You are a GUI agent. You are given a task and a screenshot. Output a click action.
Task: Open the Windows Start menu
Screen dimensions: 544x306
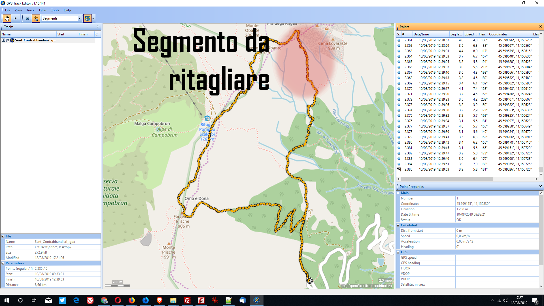[x=7, y=300]
